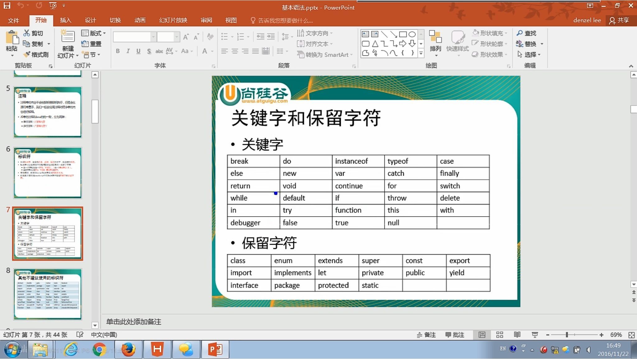Open font name dropdown
Viewport: 637px width, 359px height.
pyautogui.click(x=153, y=37)
